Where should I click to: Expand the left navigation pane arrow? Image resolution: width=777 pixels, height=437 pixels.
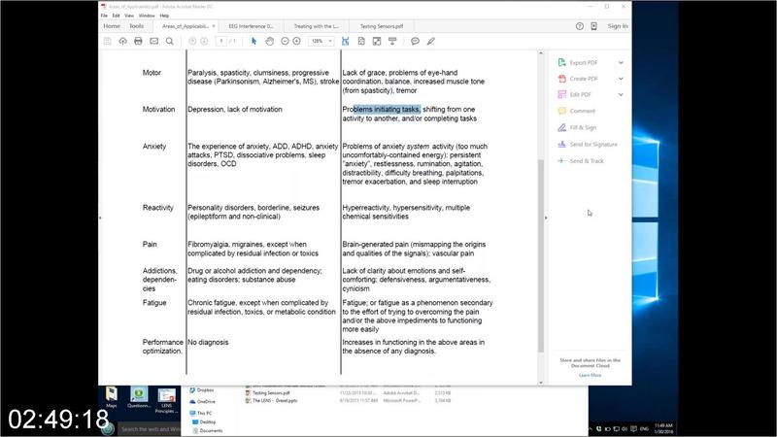click(100, 218)
